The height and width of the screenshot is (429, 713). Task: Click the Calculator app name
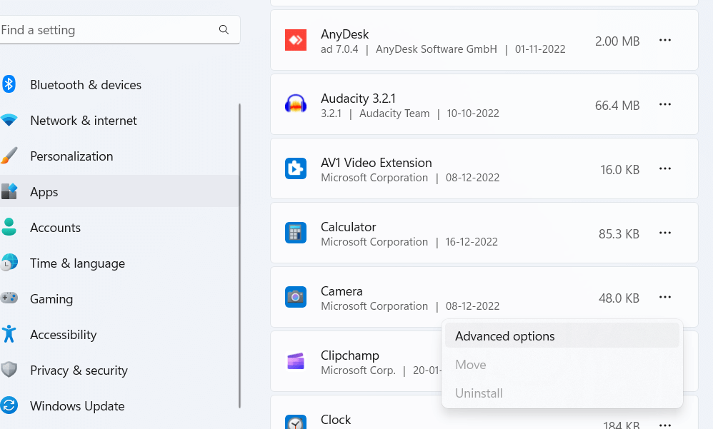point(349,227)
